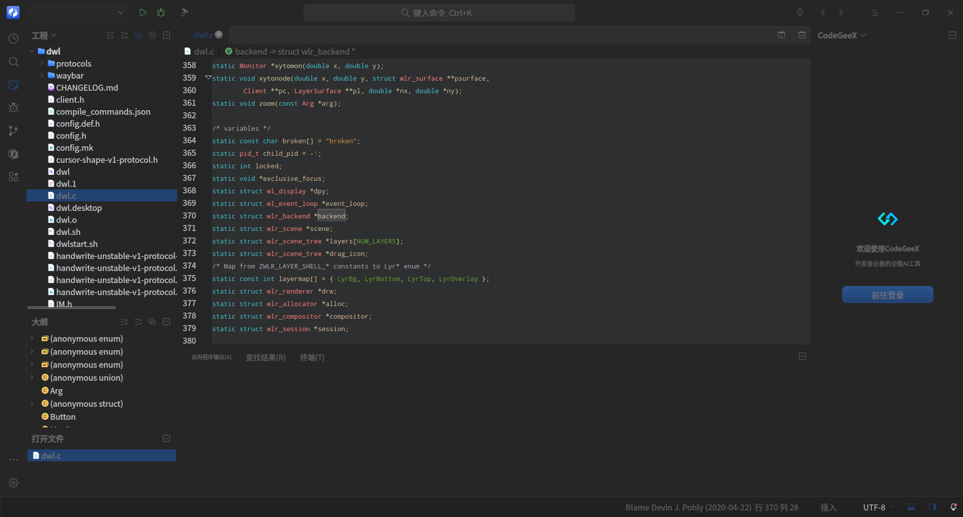Select Button in outline panel
The height and width of the screenshot is (517, 963).
coord(63,416)
